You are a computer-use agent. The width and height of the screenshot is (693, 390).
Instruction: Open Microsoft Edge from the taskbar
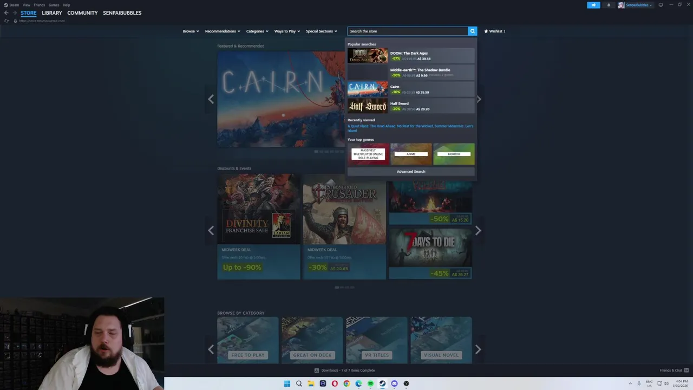(358, 383)
